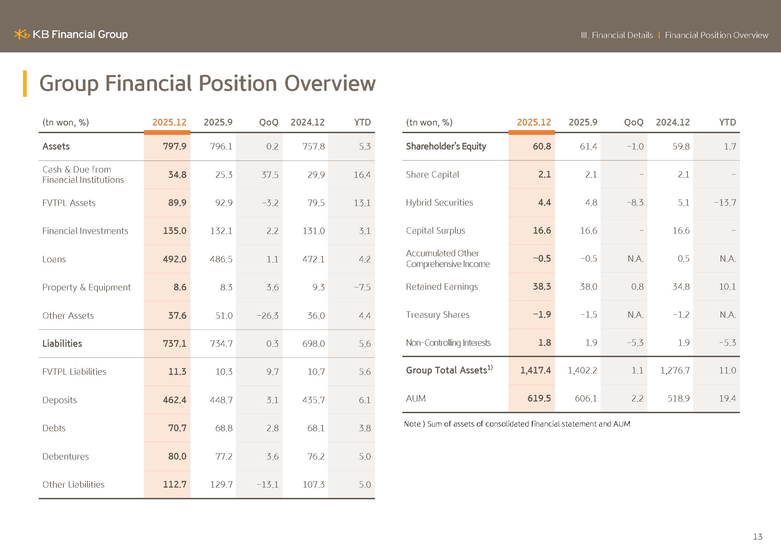The width and height of the screenshot is (781, 552).
Task: Click the Deposits row label
Action: pyautogui.click(x=59, y=400)
